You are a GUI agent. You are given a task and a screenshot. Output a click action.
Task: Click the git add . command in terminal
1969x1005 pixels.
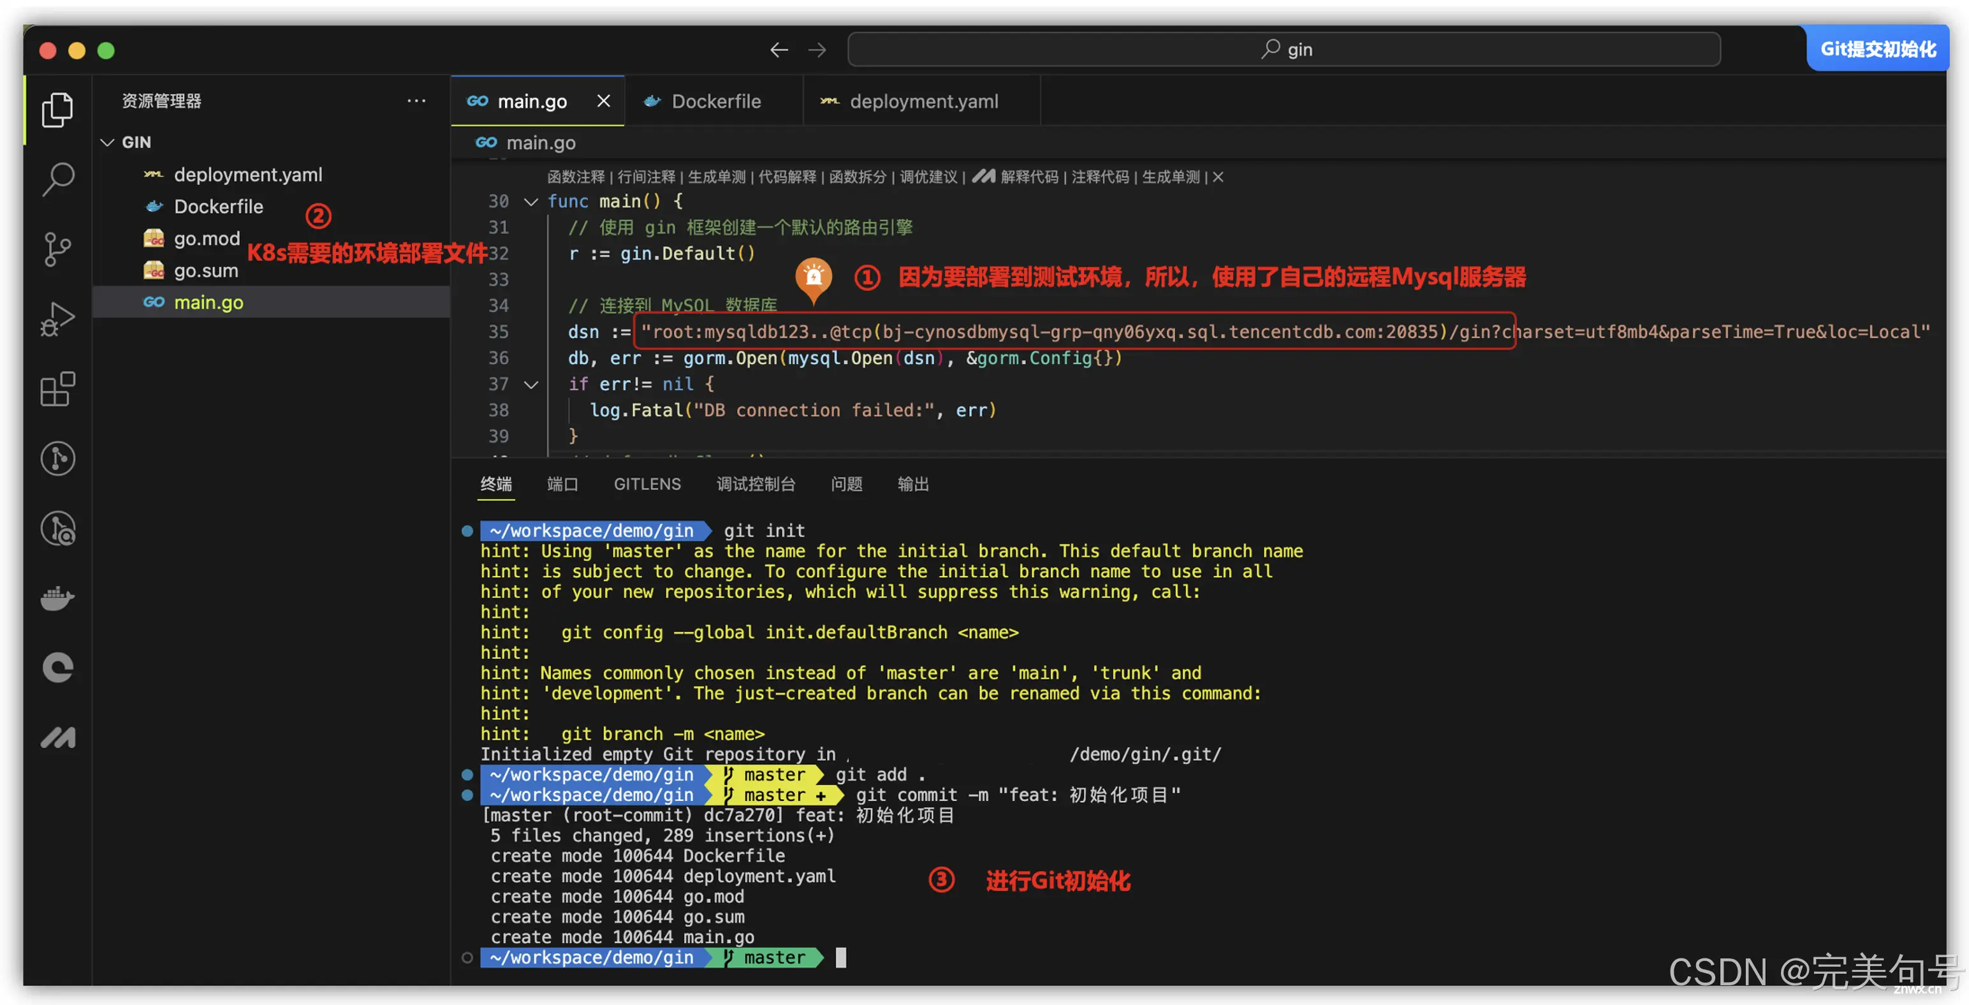pos(881,774)
